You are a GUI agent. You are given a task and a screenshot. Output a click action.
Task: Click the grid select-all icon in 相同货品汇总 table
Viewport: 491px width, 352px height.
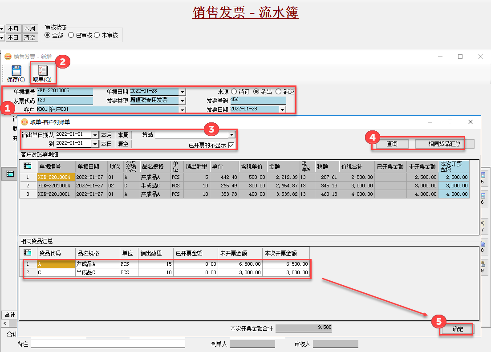pyautogui.click(x=28, y=253)
